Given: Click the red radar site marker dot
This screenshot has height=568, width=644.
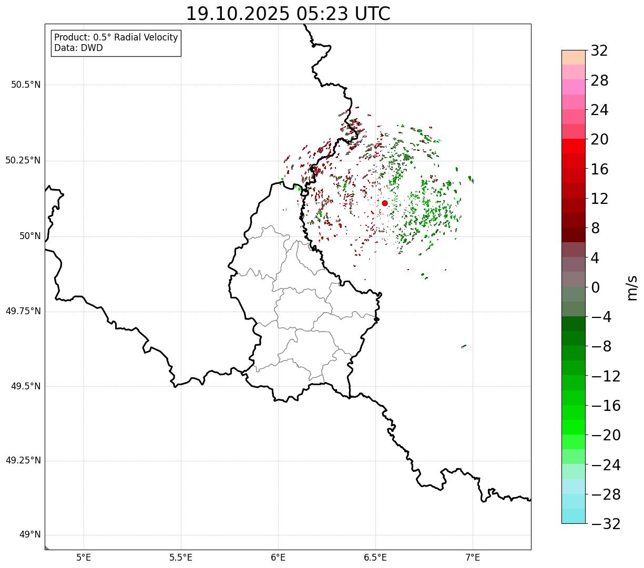Looking at the screenshot, I should [x=385, y=203].
